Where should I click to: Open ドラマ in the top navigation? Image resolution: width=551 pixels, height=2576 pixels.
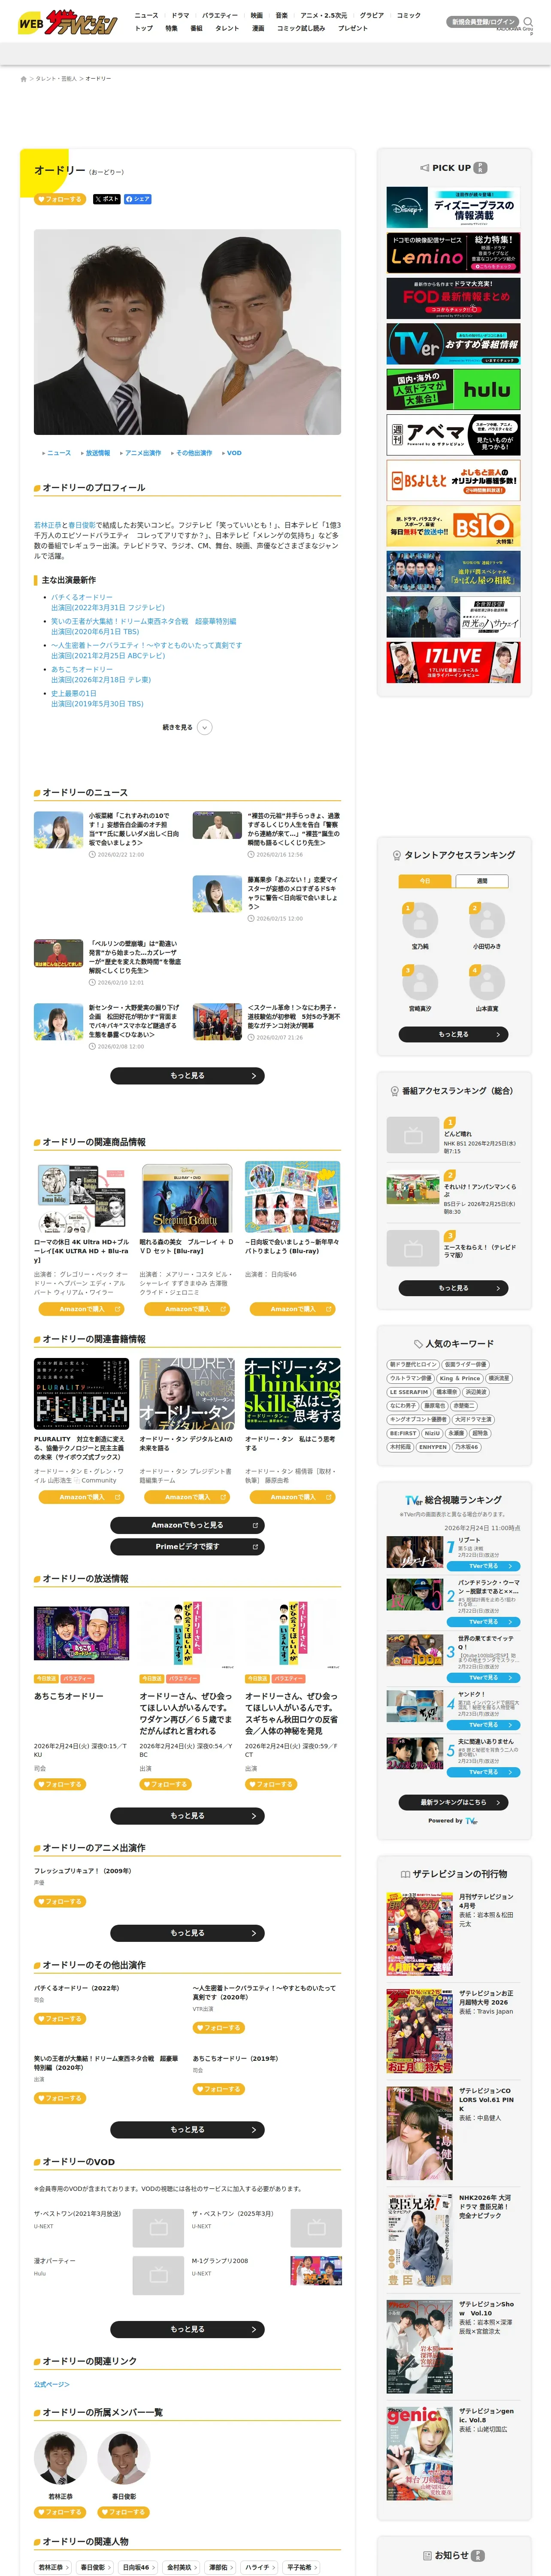click(180, 16)
